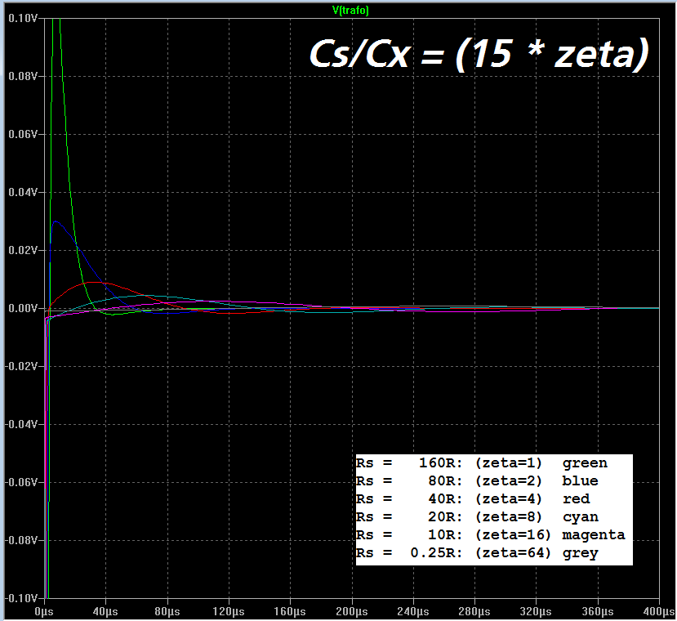Viewport: 677px width, 621px height.
Task: Click the -0.10V vertical axis label
Action: 21,598
